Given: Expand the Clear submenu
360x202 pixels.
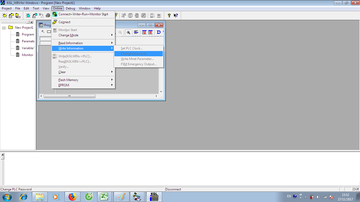Looking at the screenshot, I should coord(83,72).
